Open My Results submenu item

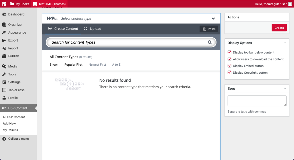10,130
